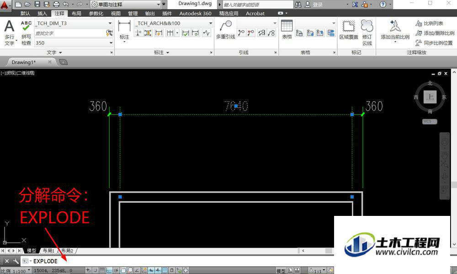Image resolution: width=457 pixels, height=274 pixels.
Task: Open the help question mark icon
Action: (x=383, y=5)
